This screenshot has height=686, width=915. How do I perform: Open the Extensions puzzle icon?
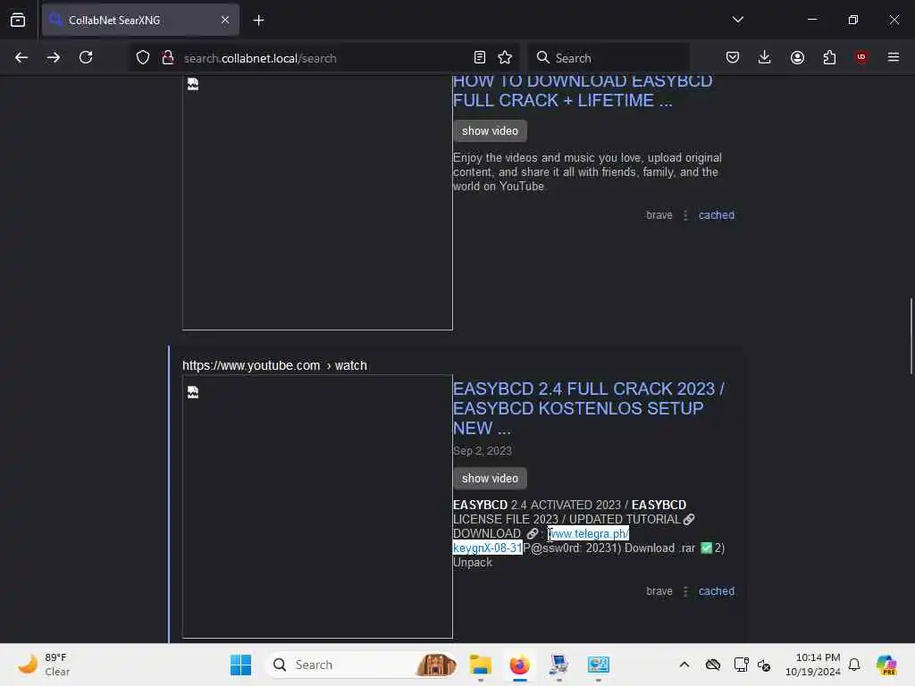[829, 57]
